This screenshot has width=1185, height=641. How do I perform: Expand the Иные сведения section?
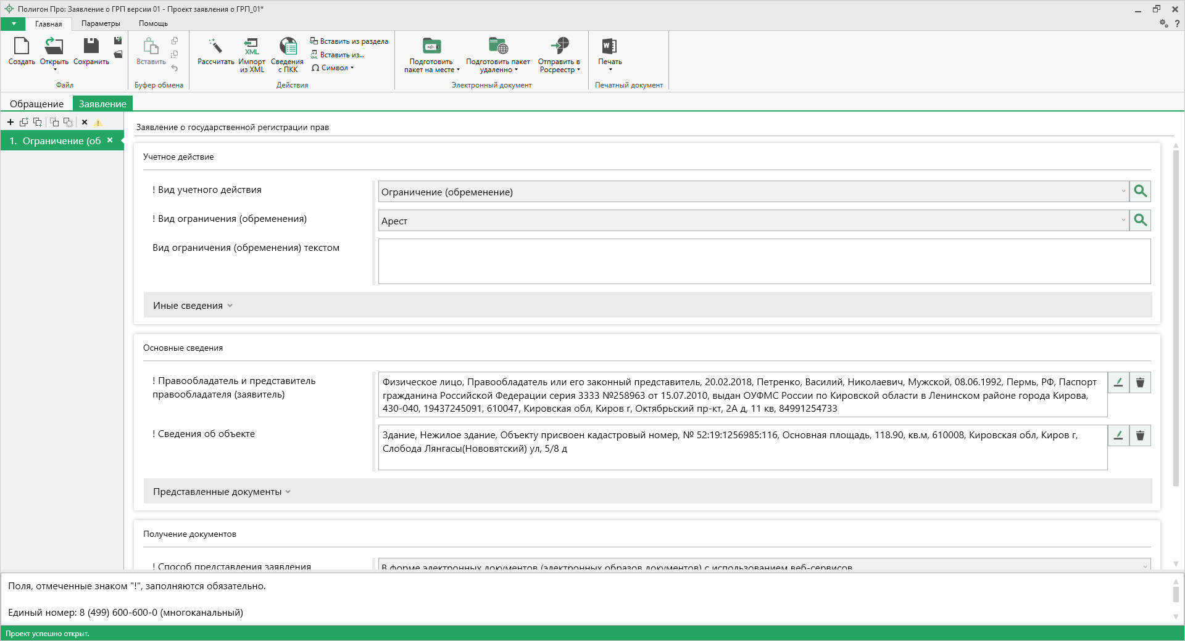point(647,305)
